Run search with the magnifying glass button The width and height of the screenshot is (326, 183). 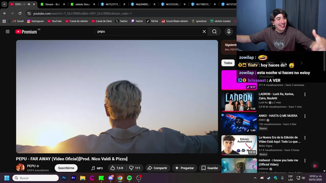click(x=214, y=32)
